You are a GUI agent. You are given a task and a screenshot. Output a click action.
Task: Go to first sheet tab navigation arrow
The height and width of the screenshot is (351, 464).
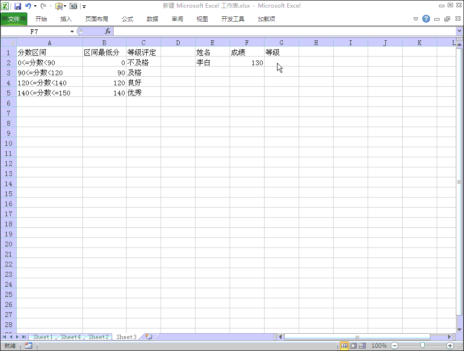coord(4,337)
